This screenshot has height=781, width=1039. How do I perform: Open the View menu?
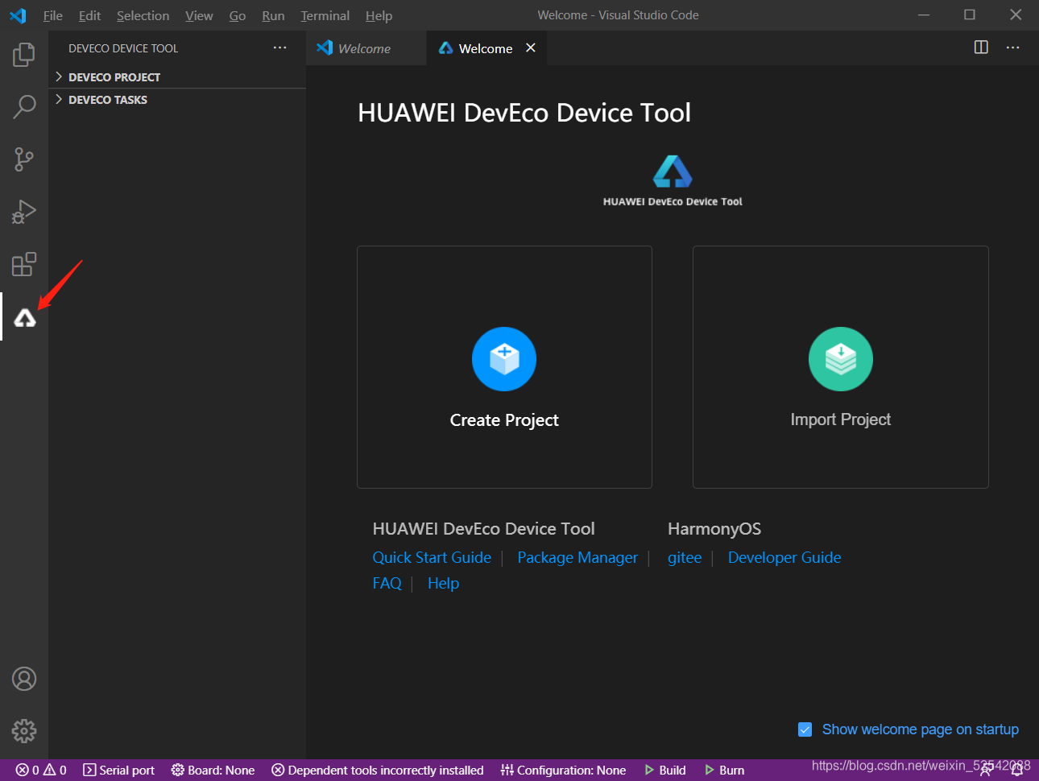click(x=199, y=15)
